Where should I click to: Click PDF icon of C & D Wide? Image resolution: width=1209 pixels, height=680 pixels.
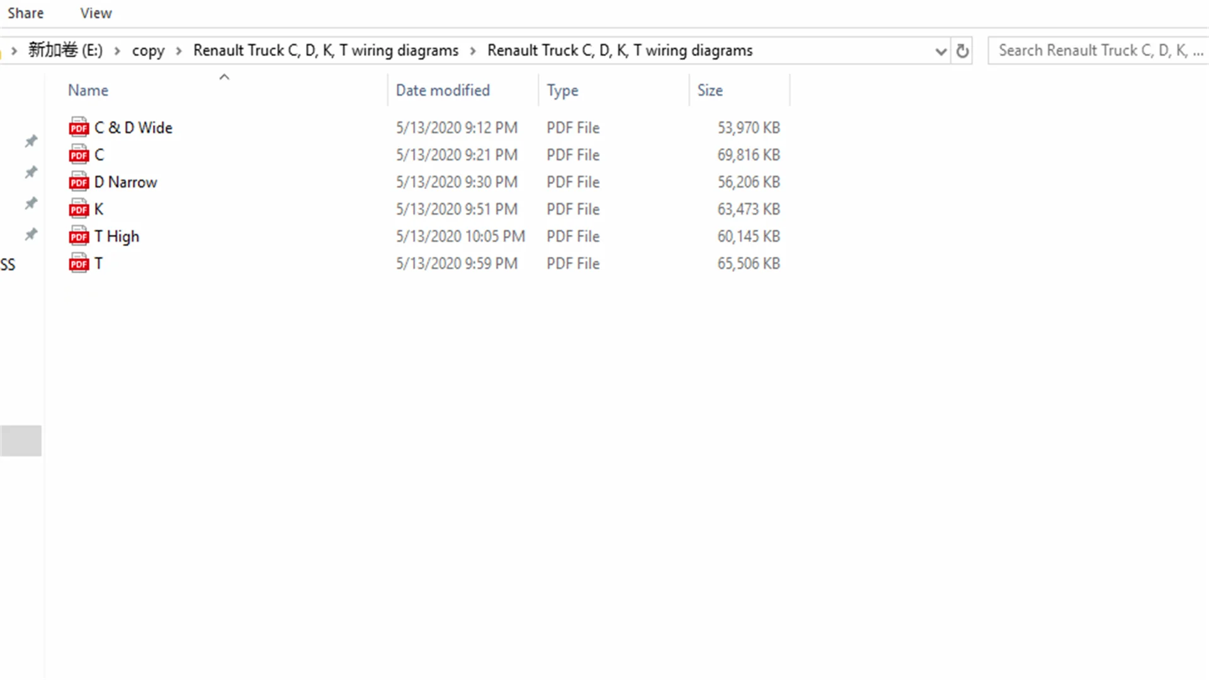point(79,127)
